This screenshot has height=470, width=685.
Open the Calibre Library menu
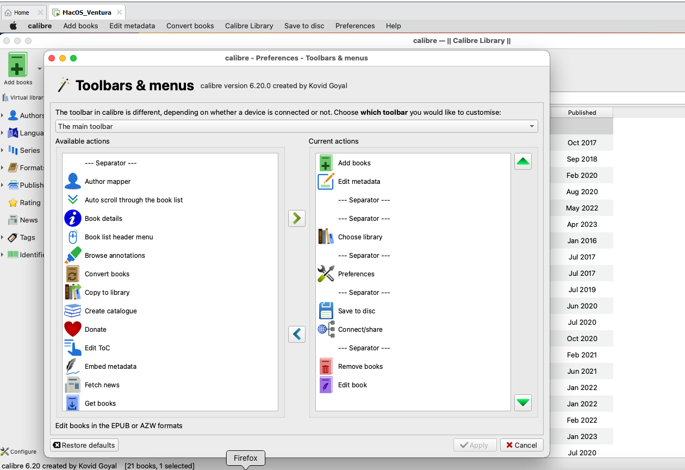click(249, 26)
